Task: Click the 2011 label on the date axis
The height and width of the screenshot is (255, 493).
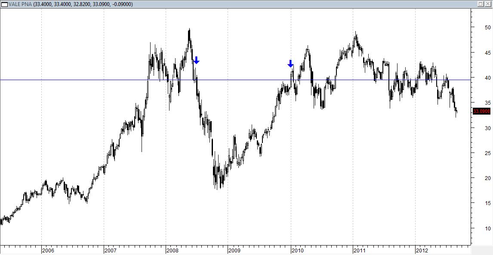Action: (360, 250)
